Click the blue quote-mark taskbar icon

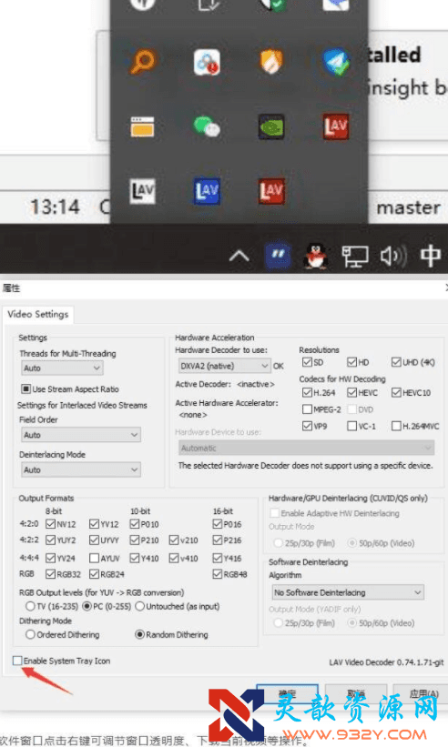pos(278,255)
